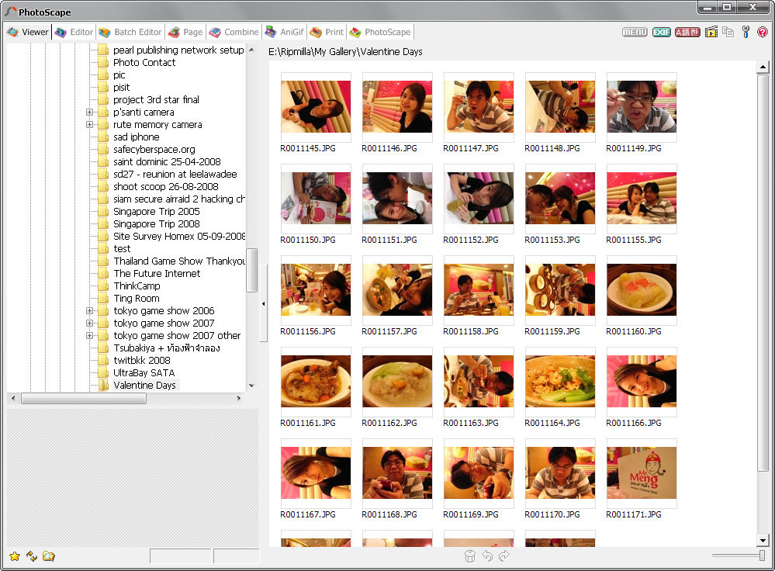Select thumbnail R0011168.JPG
775x571 pixels.
[397, 472]
